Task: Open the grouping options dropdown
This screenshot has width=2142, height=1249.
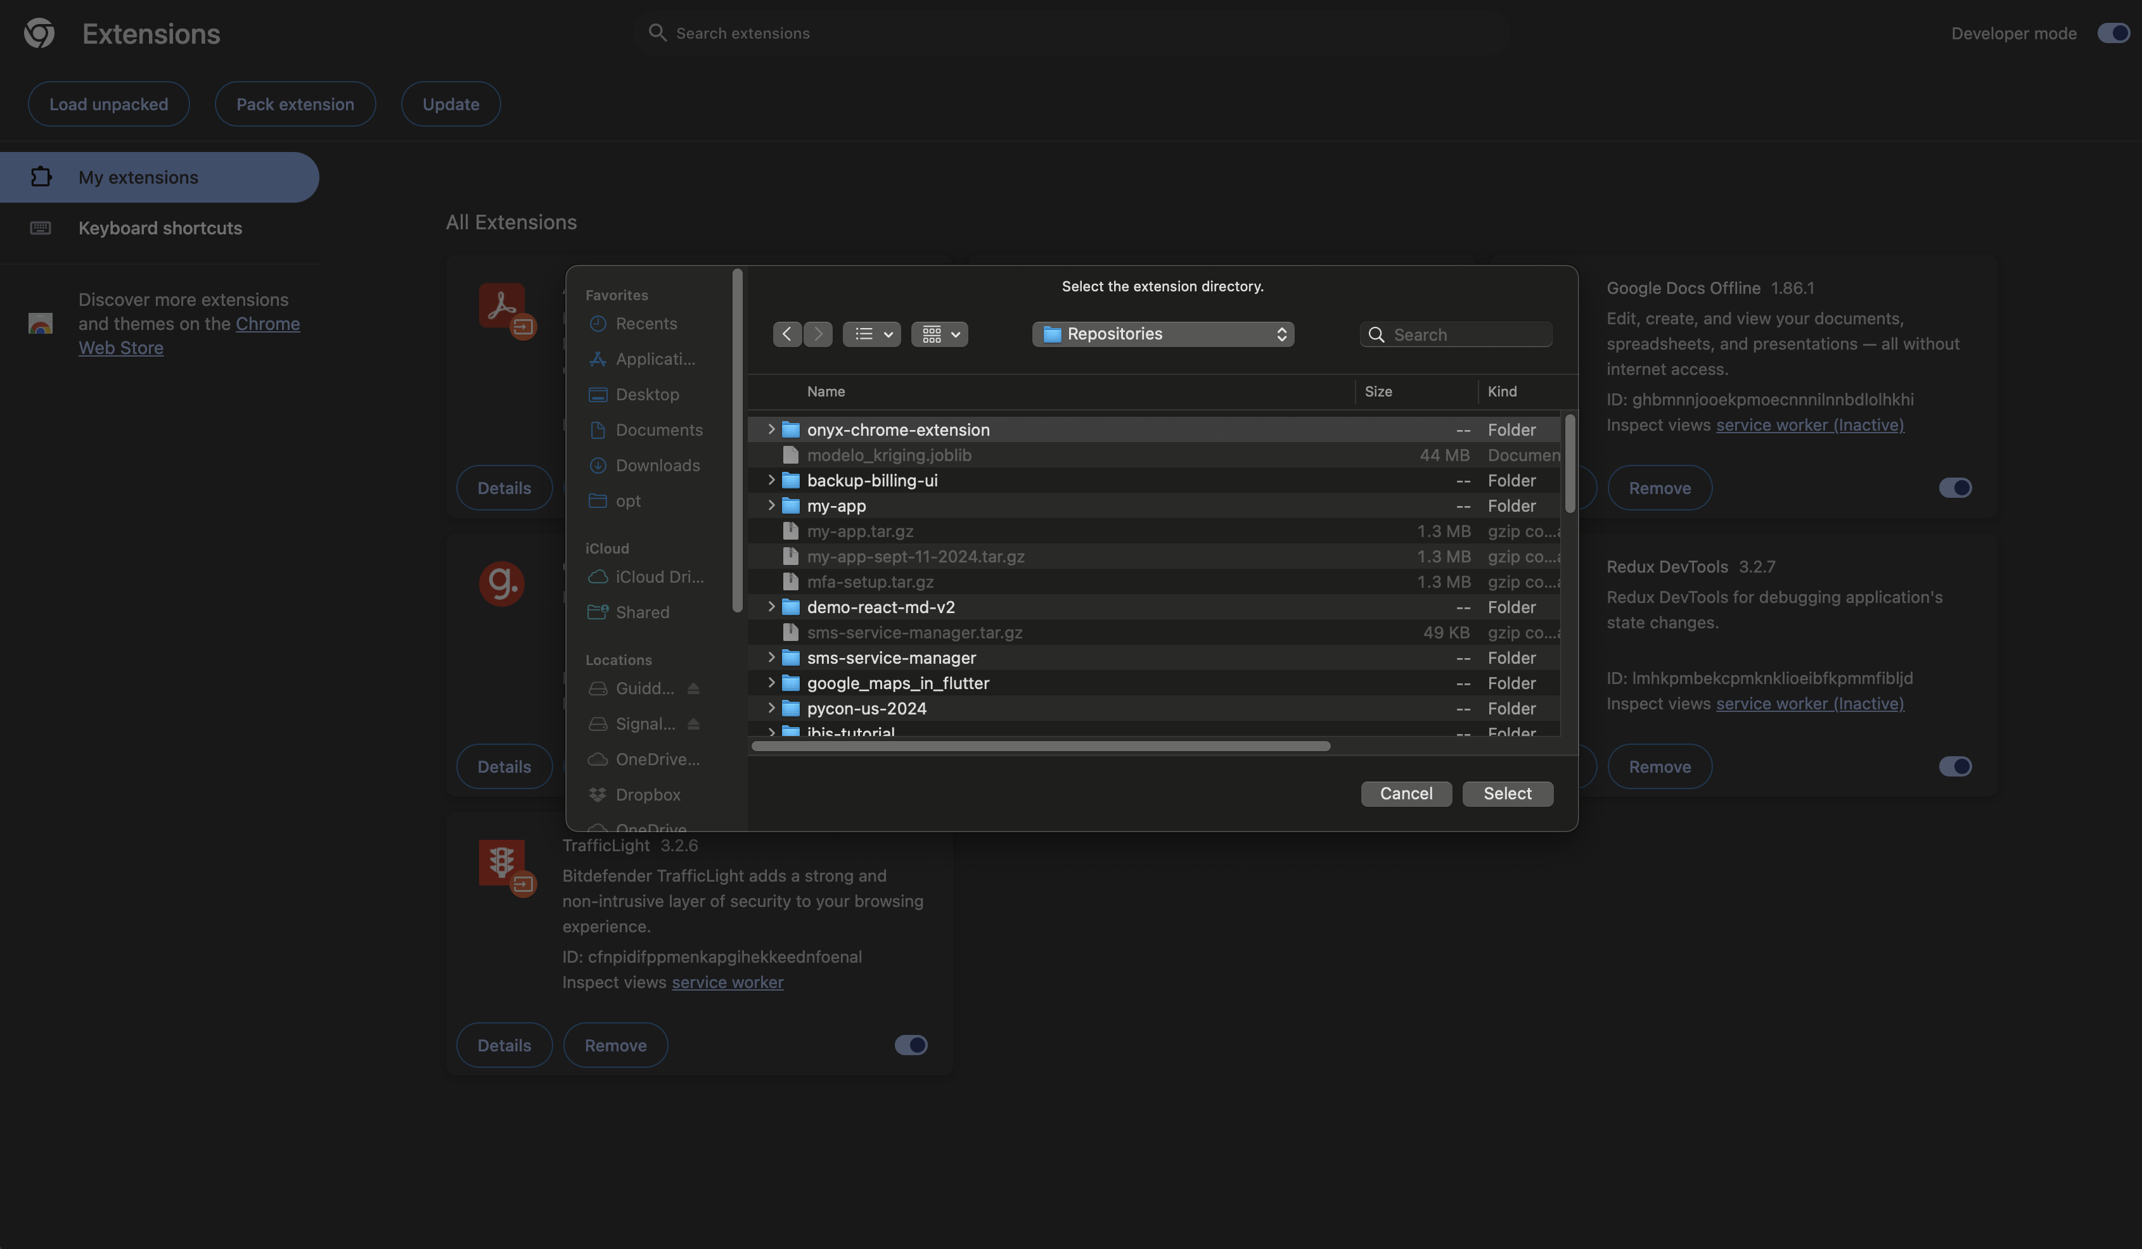Action: tap(939, 334)
